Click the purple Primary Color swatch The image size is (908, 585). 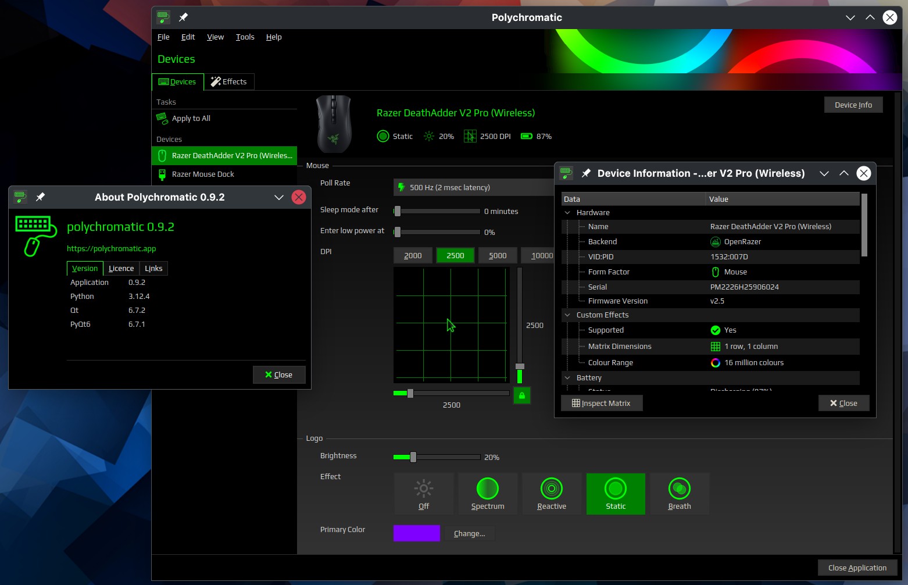417,533
